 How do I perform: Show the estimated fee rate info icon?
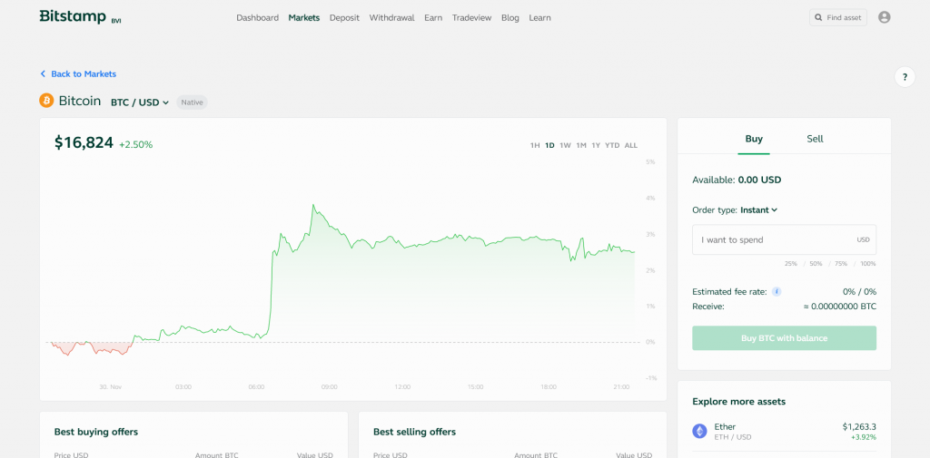tap(777, 291)
